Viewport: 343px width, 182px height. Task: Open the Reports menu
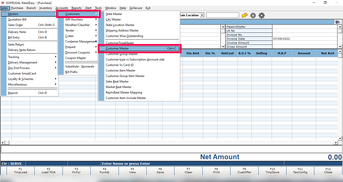[x=77, y=8]
